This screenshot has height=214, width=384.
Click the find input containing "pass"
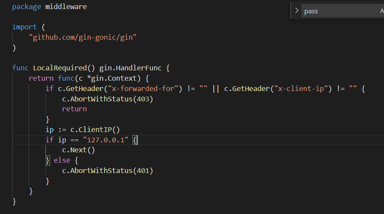[x=337, y=11]
